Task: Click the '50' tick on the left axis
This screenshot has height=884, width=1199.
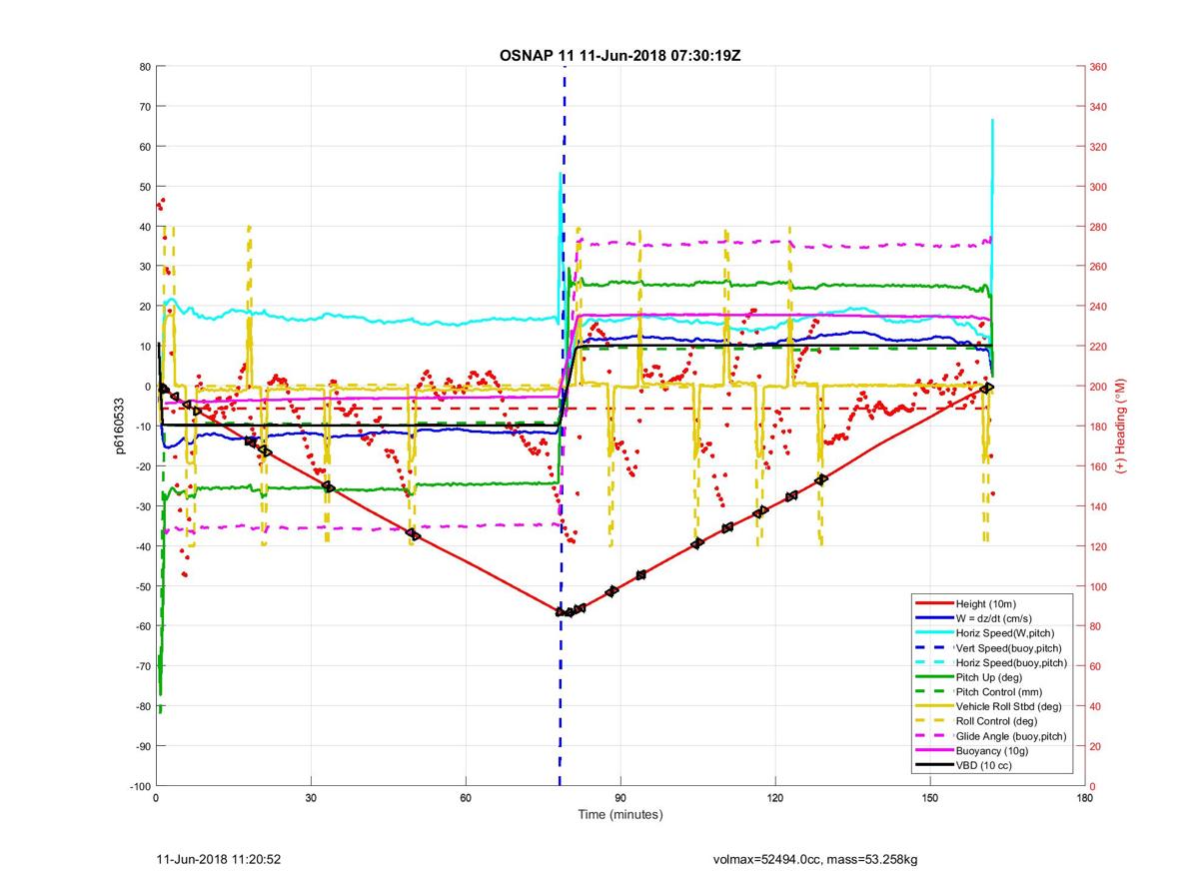Action: coord(145,187)
